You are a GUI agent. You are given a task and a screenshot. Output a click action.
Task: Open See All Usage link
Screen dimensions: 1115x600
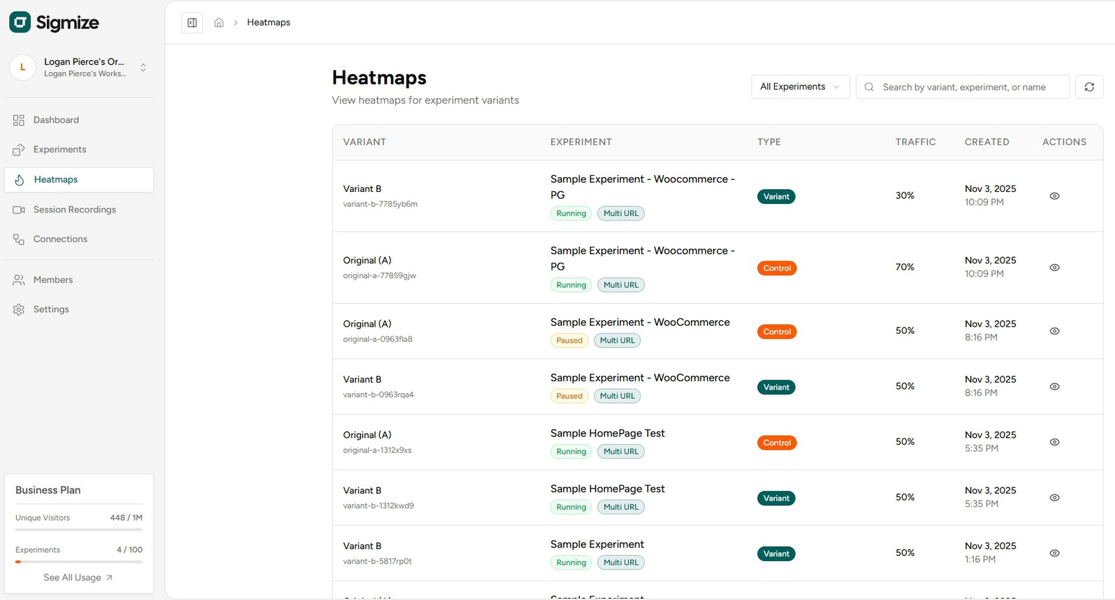(x=78, y=577)
